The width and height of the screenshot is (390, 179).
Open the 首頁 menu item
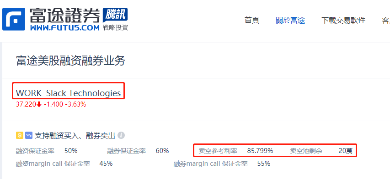coord(252,20)
